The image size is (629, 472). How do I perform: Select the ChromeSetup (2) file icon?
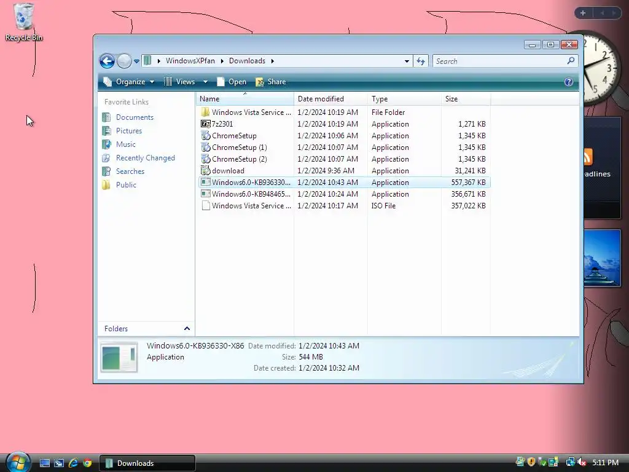[205, 159]
